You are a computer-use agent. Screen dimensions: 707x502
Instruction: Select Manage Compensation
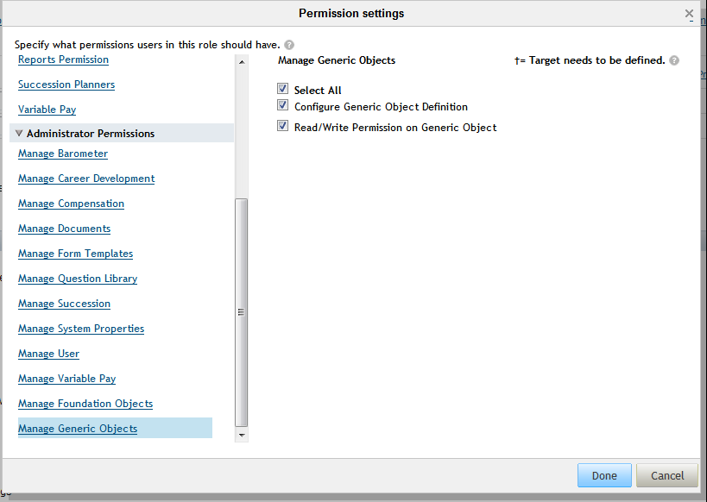point(71,204)
